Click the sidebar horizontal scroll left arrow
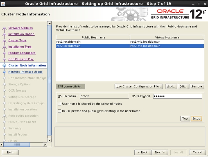 (x=2, y=145)
